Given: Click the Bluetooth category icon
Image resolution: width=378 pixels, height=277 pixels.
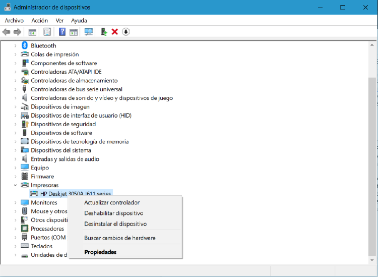Looking at the screenshot, I should 25,45.
